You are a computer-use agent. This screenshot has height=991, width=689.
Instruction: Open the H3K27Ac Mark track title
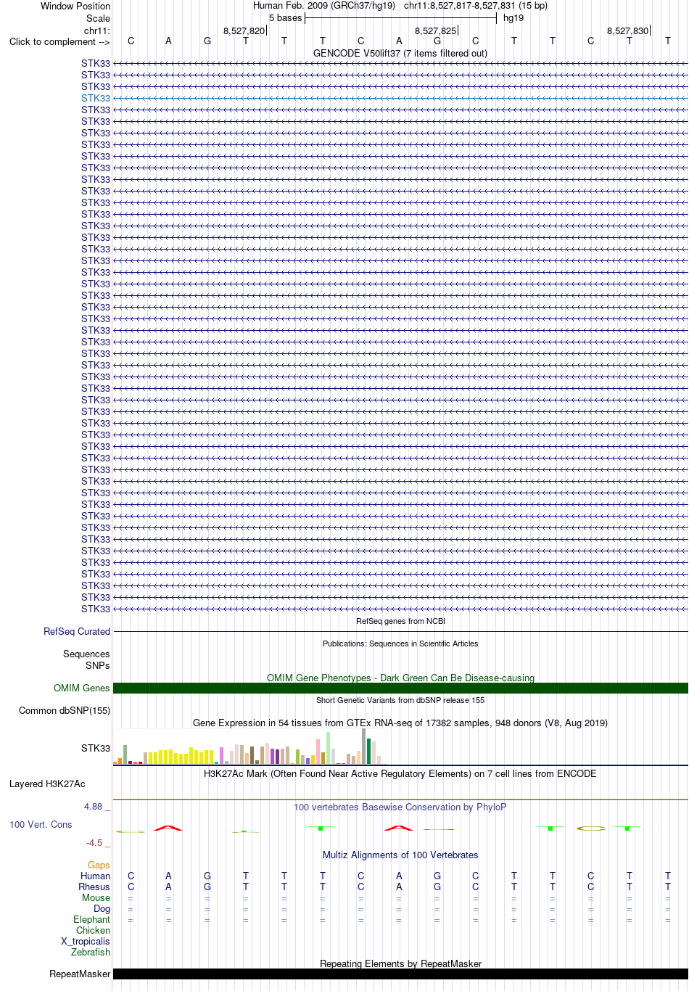(400, 773)
